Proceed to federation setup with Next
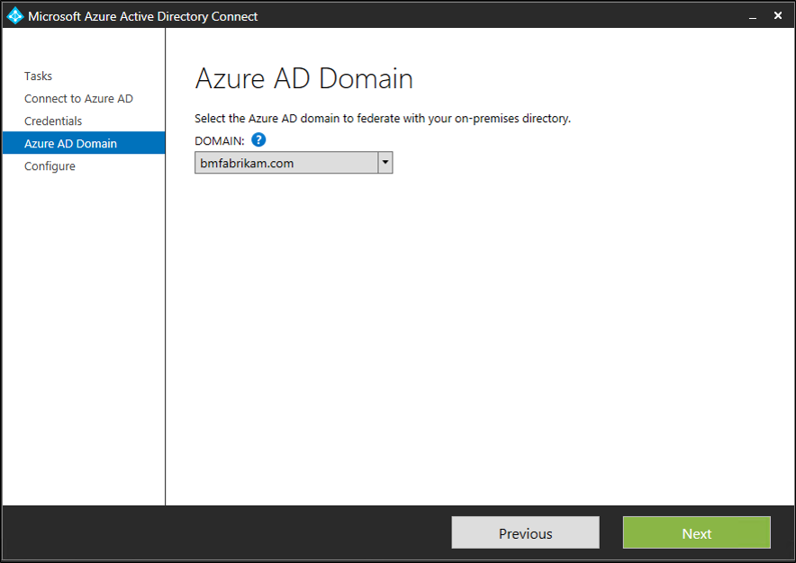 tap(696, 532)
